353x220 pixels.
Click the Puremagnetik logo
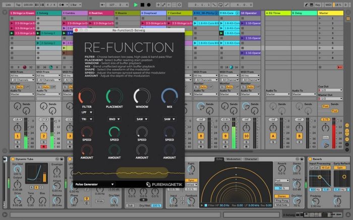click(x=164, y=184)
